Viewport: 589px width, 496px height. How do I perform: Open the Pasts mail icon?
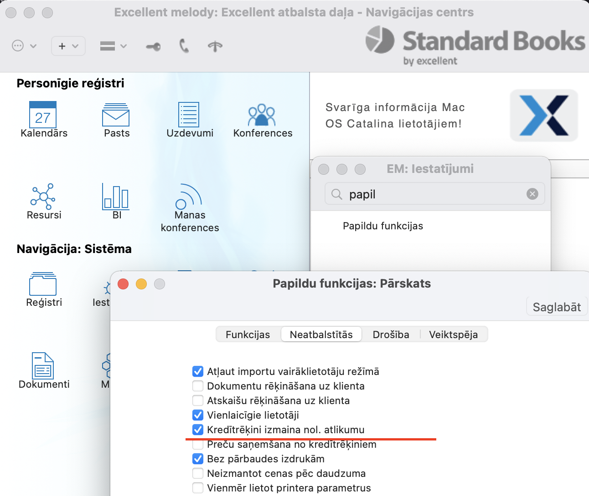click(x=116, y=115)
